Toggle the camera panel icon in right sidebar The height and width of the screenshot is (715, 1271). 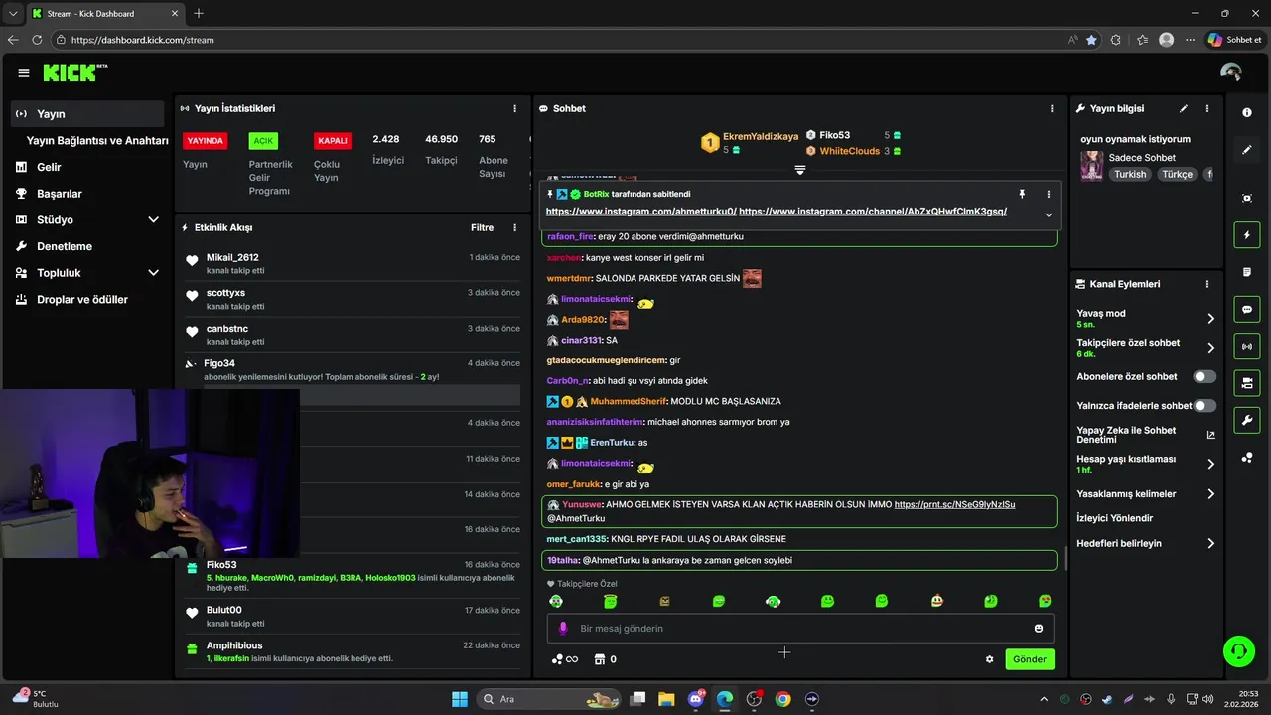1247,383
